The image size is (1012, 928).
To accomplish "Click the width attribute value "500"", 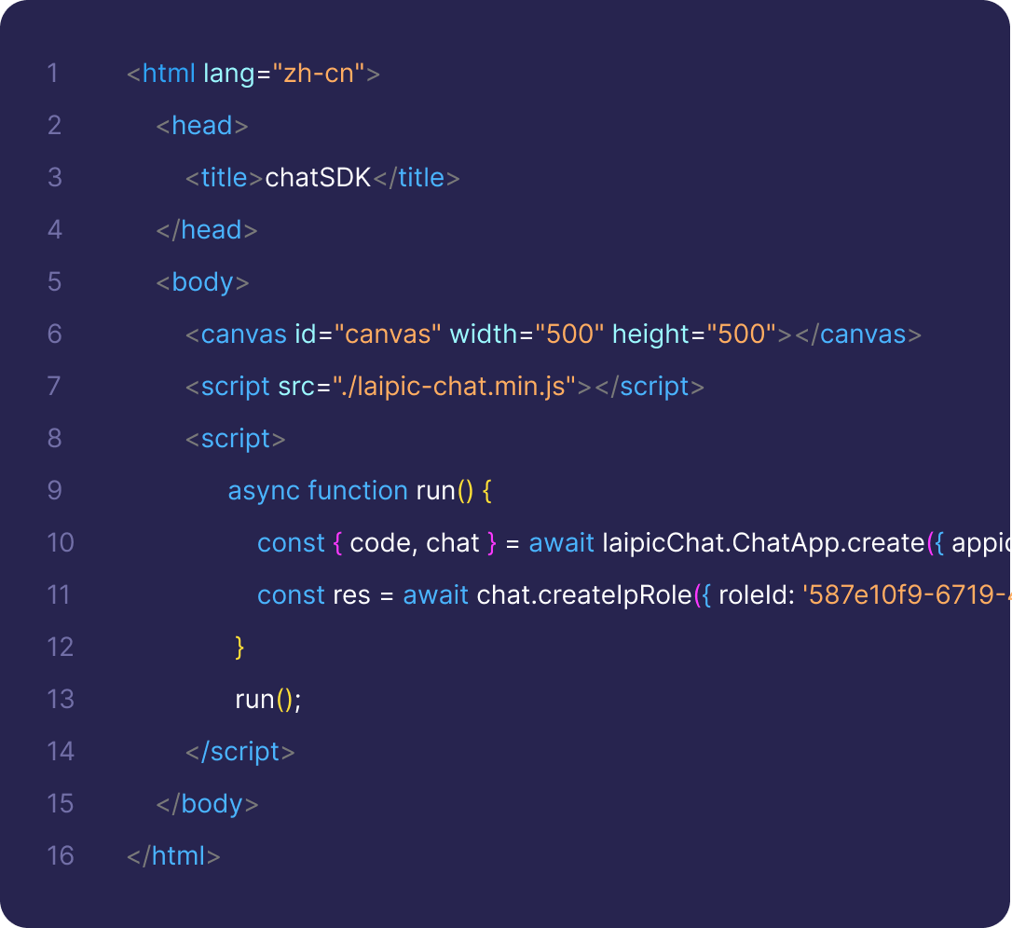I will (568, 334).
